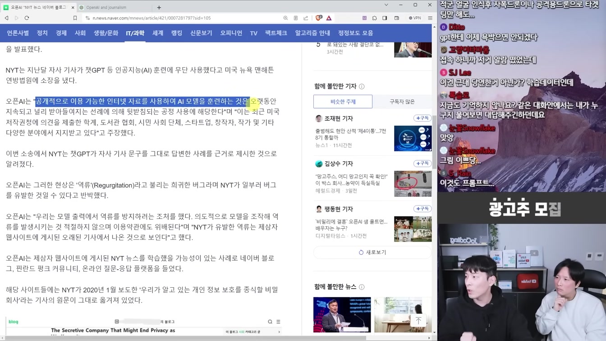Screen dimensions: 606x341
Task: Open 생활/문화 news section
Action: pyautogui.click(x=106, y=33)
